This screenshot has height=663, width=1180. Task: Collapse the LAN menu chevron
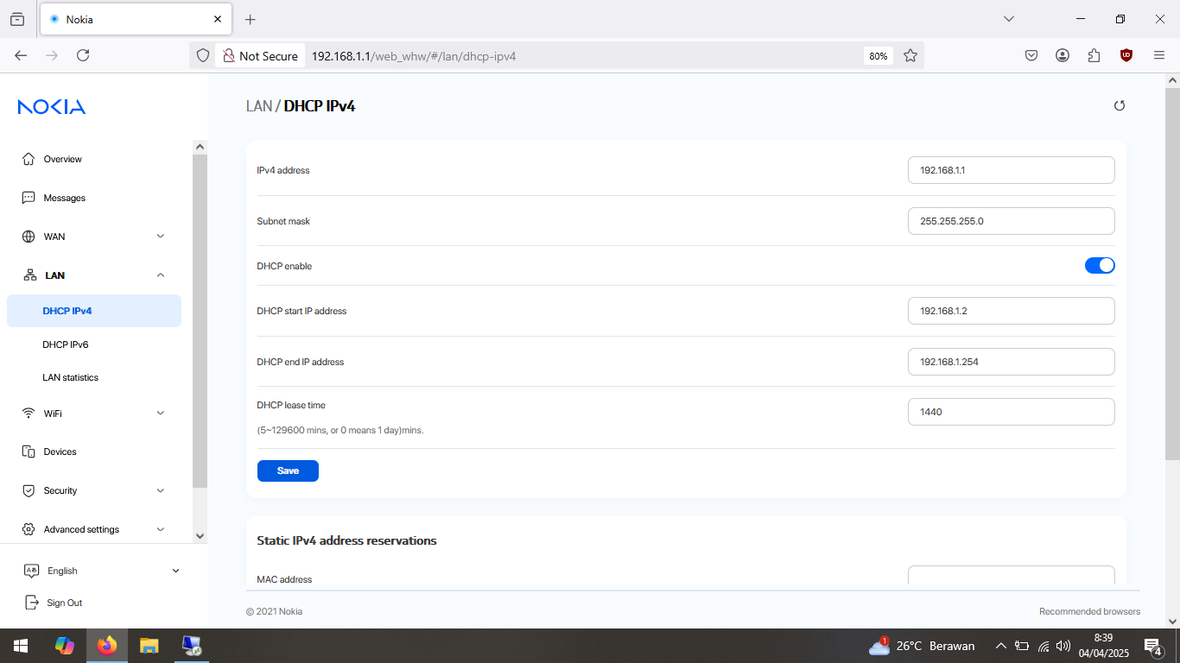tap(161, 275)
